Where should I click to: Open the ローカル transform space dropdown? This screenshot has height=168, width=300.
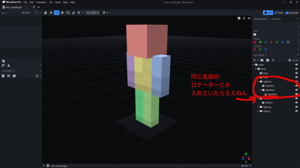pos(93,13)
